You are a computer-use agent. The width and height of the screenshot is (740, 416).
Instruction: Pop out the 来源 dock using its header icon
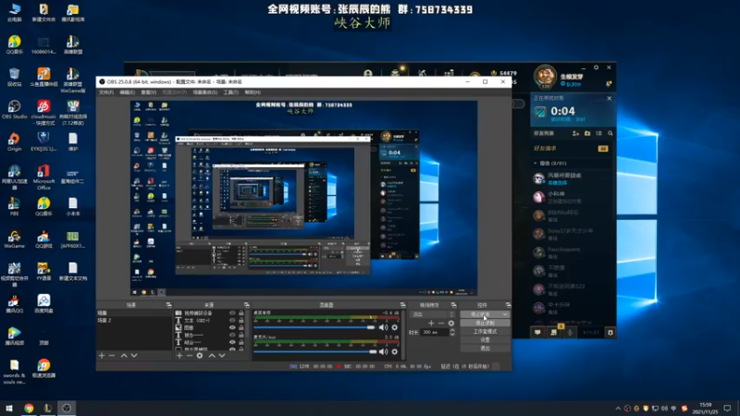click(246, 305)
